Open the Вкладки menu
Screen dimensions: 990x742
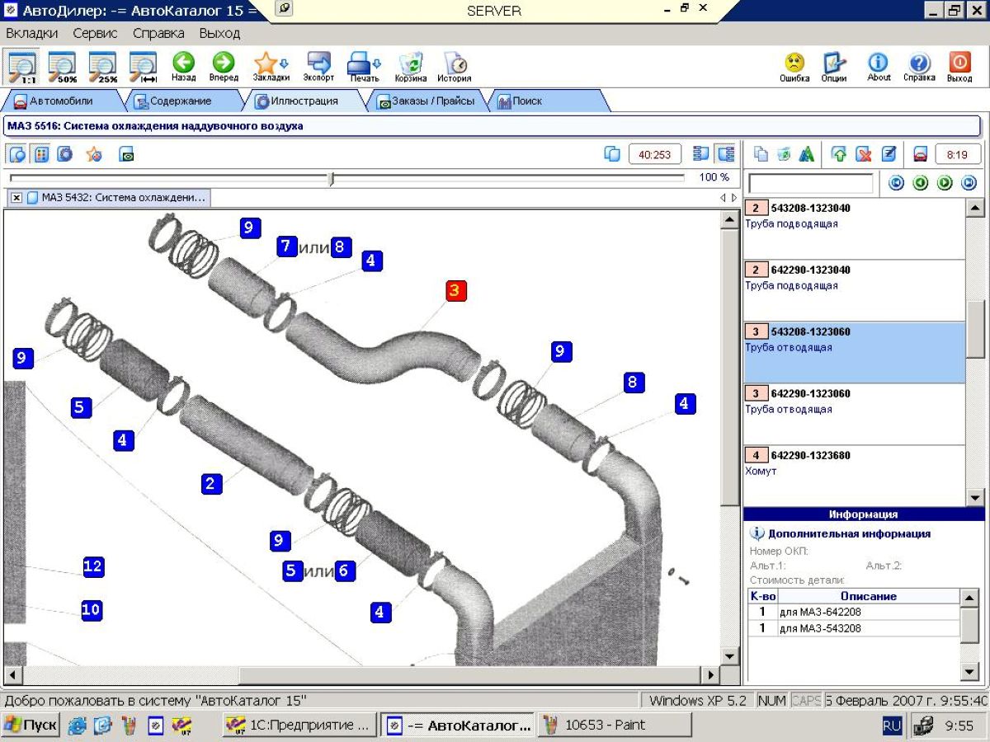[32, 34]
